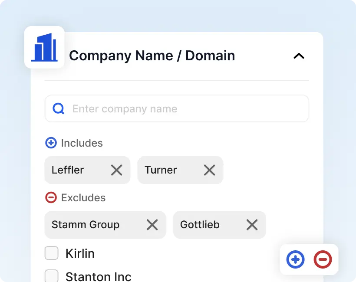Click the blue building company icon

[44, 47]
